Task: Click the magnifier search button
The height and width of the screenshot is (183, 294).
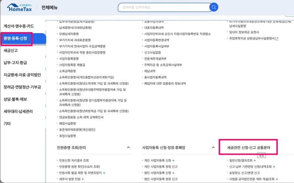Action: [214, 7]
